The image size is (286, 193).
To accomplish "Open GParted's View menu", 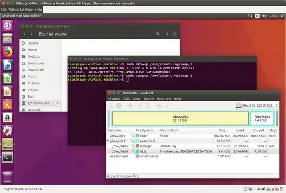I will pyautogui.click(x=137, y=99).
